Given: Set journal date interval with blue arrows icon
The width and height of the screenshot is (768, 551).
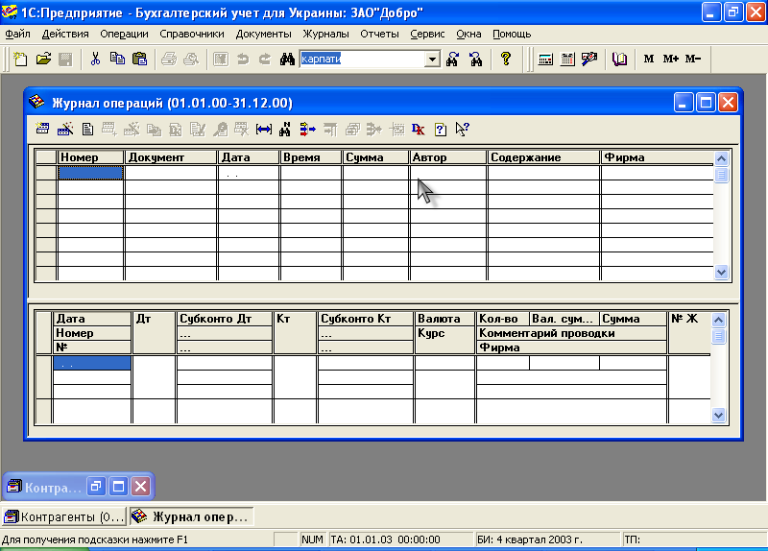Looking at the screenshot, I should (264, 130).
